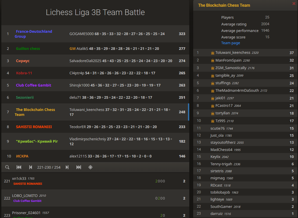Click the target icon to find me
Image resolution: width=298 pixels, height=218 pixels.
(90, 167)
